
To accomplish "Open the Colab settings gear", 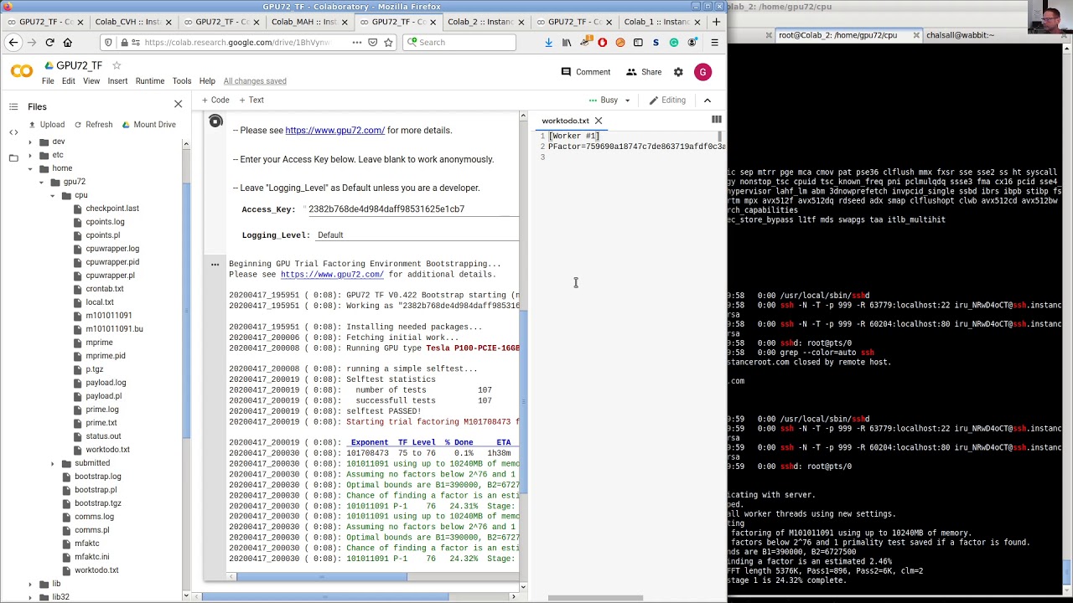I will click(678, 72).
